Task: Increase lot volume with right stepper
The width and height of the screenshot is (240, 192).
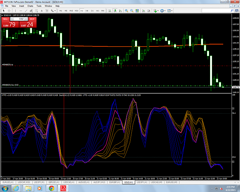Action: coord(26,19)
